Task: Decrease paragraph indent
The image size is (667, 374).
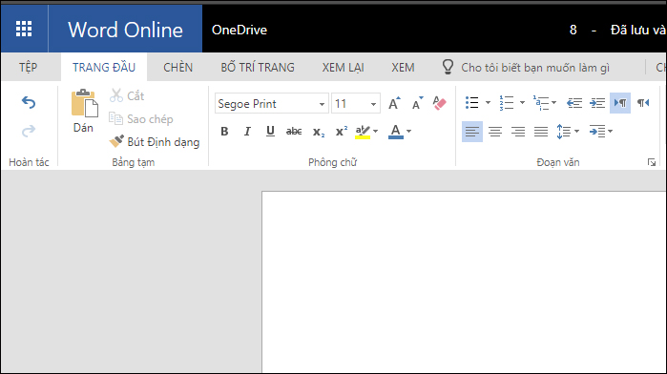Action: [x=574, y=103]
